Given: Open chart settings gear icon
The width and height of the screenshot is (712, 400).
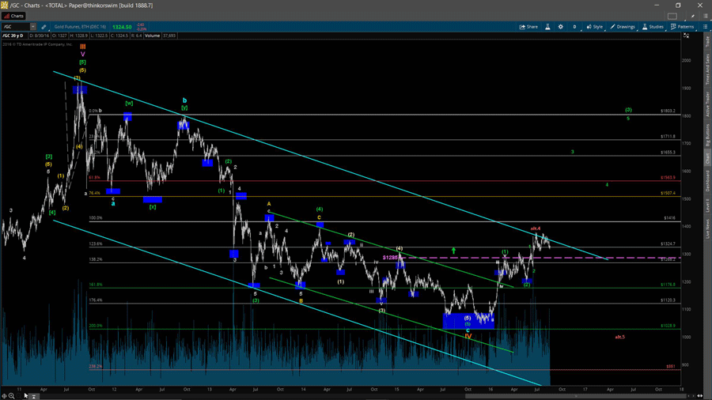Looking at the screenshot, I should click(x=561, y=27).
